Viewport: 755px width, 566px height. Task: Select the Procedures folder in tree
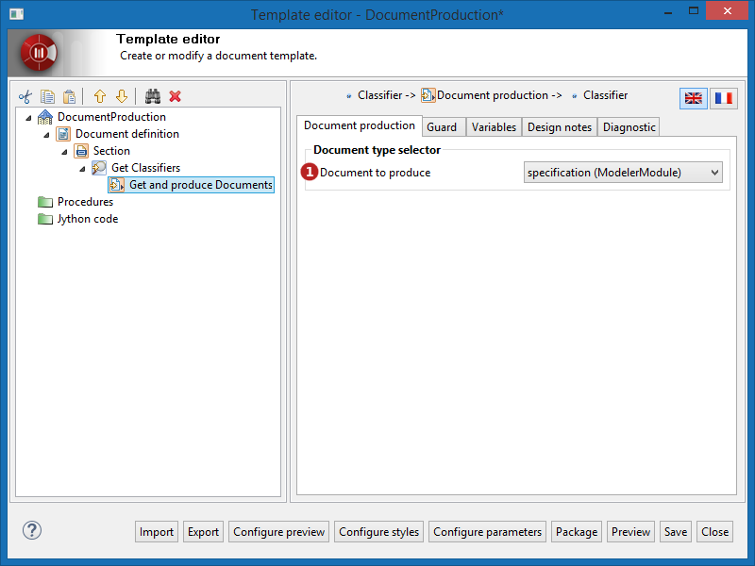[x=84, y=202]
